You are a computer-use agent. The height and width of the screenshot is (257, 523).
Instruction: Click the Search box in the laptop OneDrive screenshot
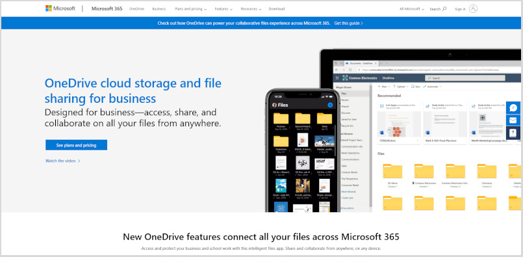(465, 78)
